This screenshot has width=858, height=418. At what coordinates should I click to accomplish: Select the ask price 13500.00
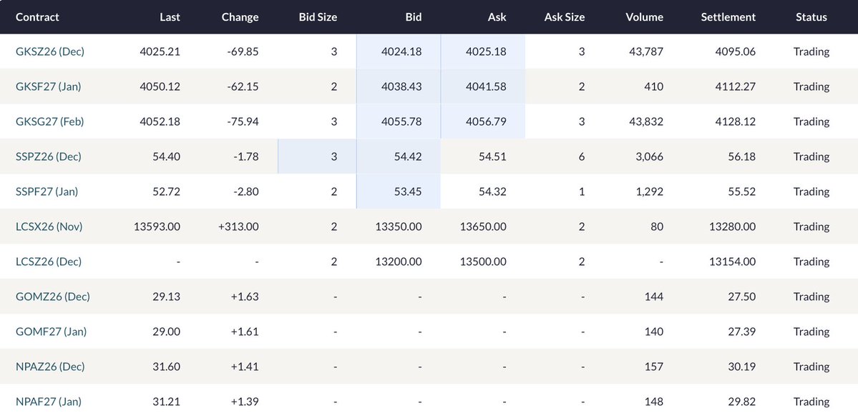click(x=483, y=262)
